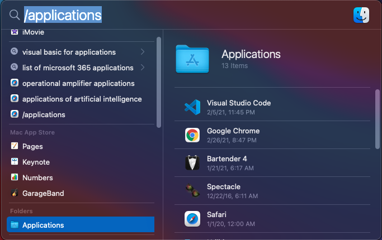The image size is (382, 240).
Task: Click the preview pane scrollbar
Action: (378, 119)
